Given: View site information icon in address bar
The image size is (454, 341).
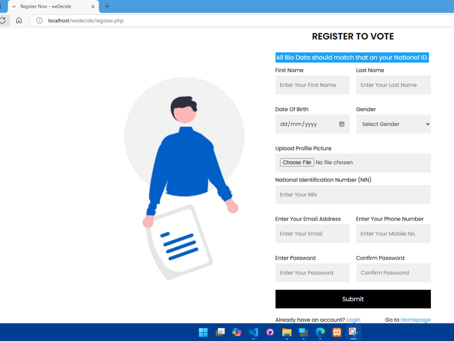Looking at the screenshot, I should pos(39,20).
